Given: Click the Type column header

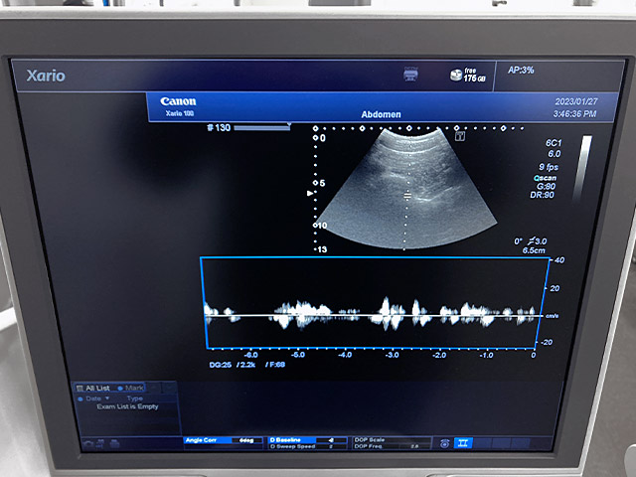Looking at the screenshot, I should point(135,398).
